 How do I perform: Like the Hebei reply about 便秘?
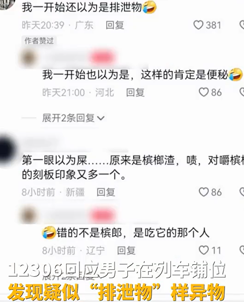click(203, 92)
